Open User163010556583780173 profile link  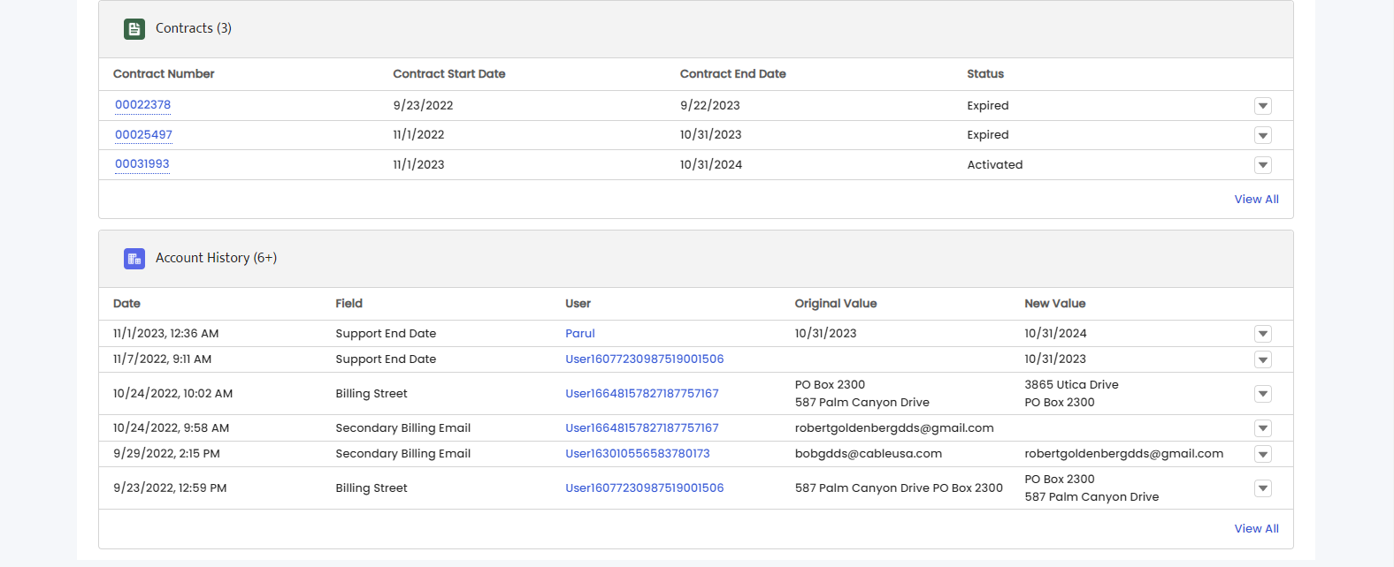coord(638,453)
